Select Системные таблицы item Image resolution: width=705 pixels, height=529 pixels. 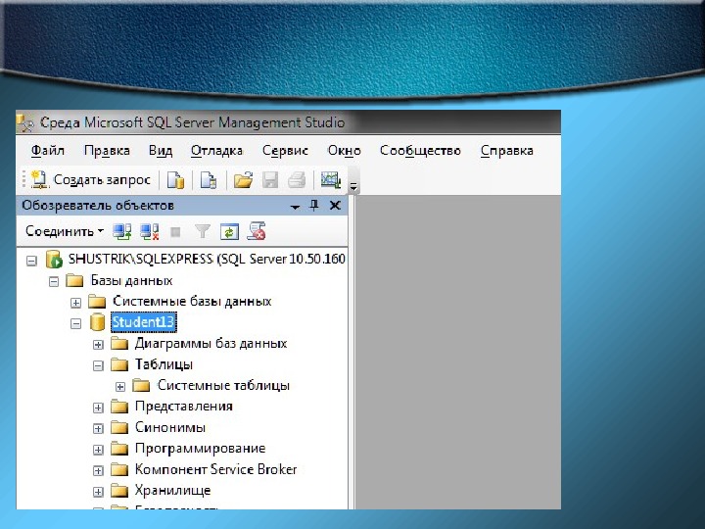[x=223, y=386]
